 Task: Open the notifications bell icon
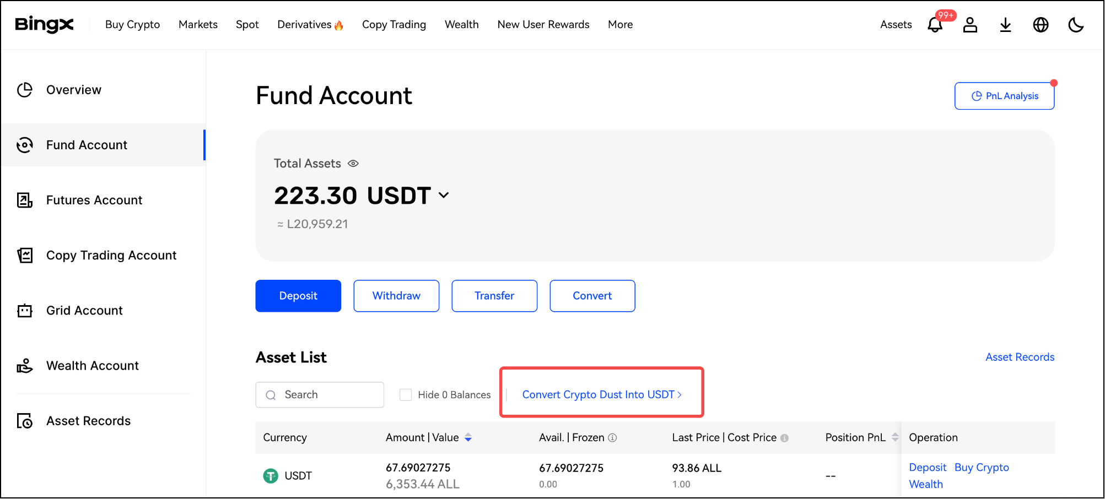tap(935, 25)
